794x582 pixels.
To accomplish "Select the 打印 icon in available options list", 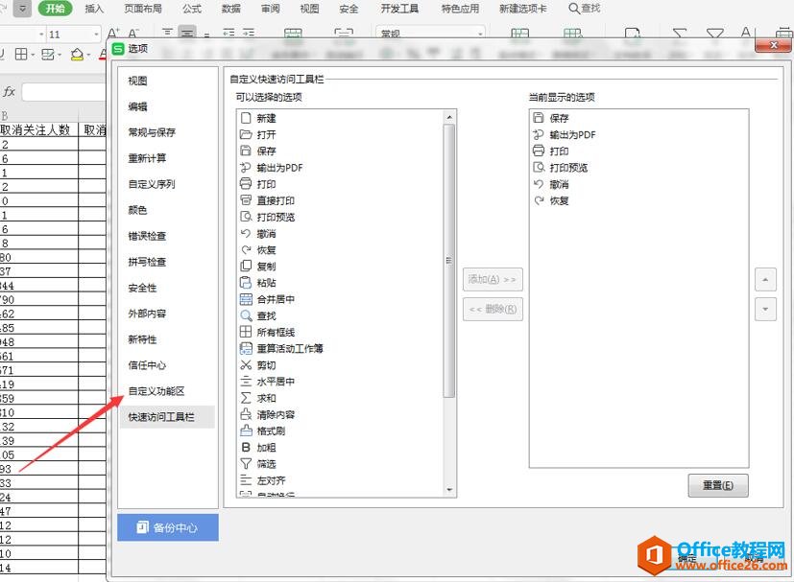I will [246, 183].
